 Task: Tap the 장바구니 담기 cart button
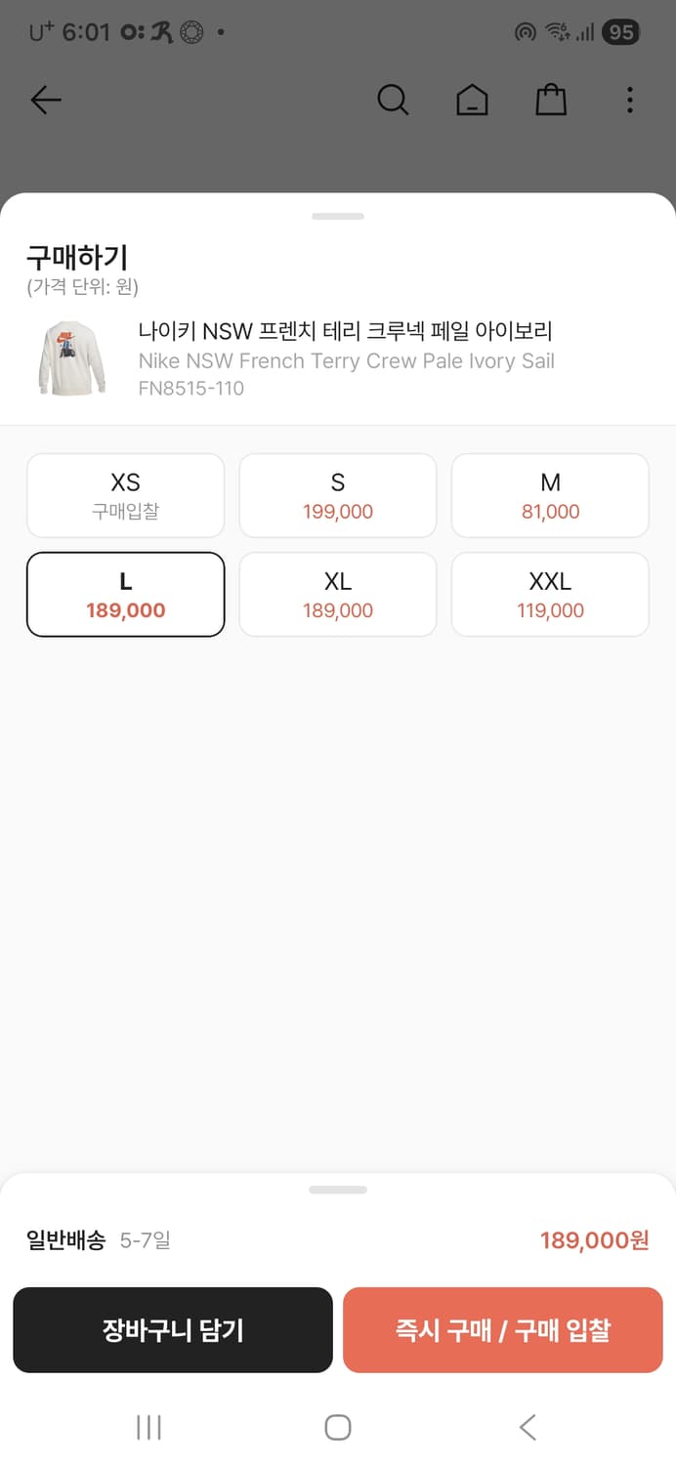click(x=172, y=1330)
